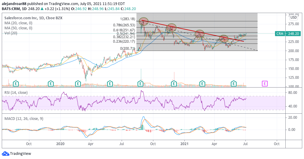Select the earnings E marker for late May 2021
304x159 pixels.
(x=234, y=84)
